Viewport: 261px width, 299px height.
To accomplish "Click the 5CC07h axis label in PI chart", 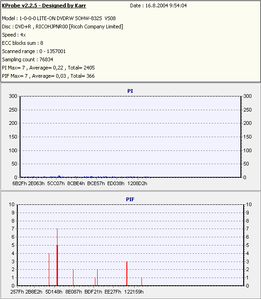I will (x=56, y=183).
